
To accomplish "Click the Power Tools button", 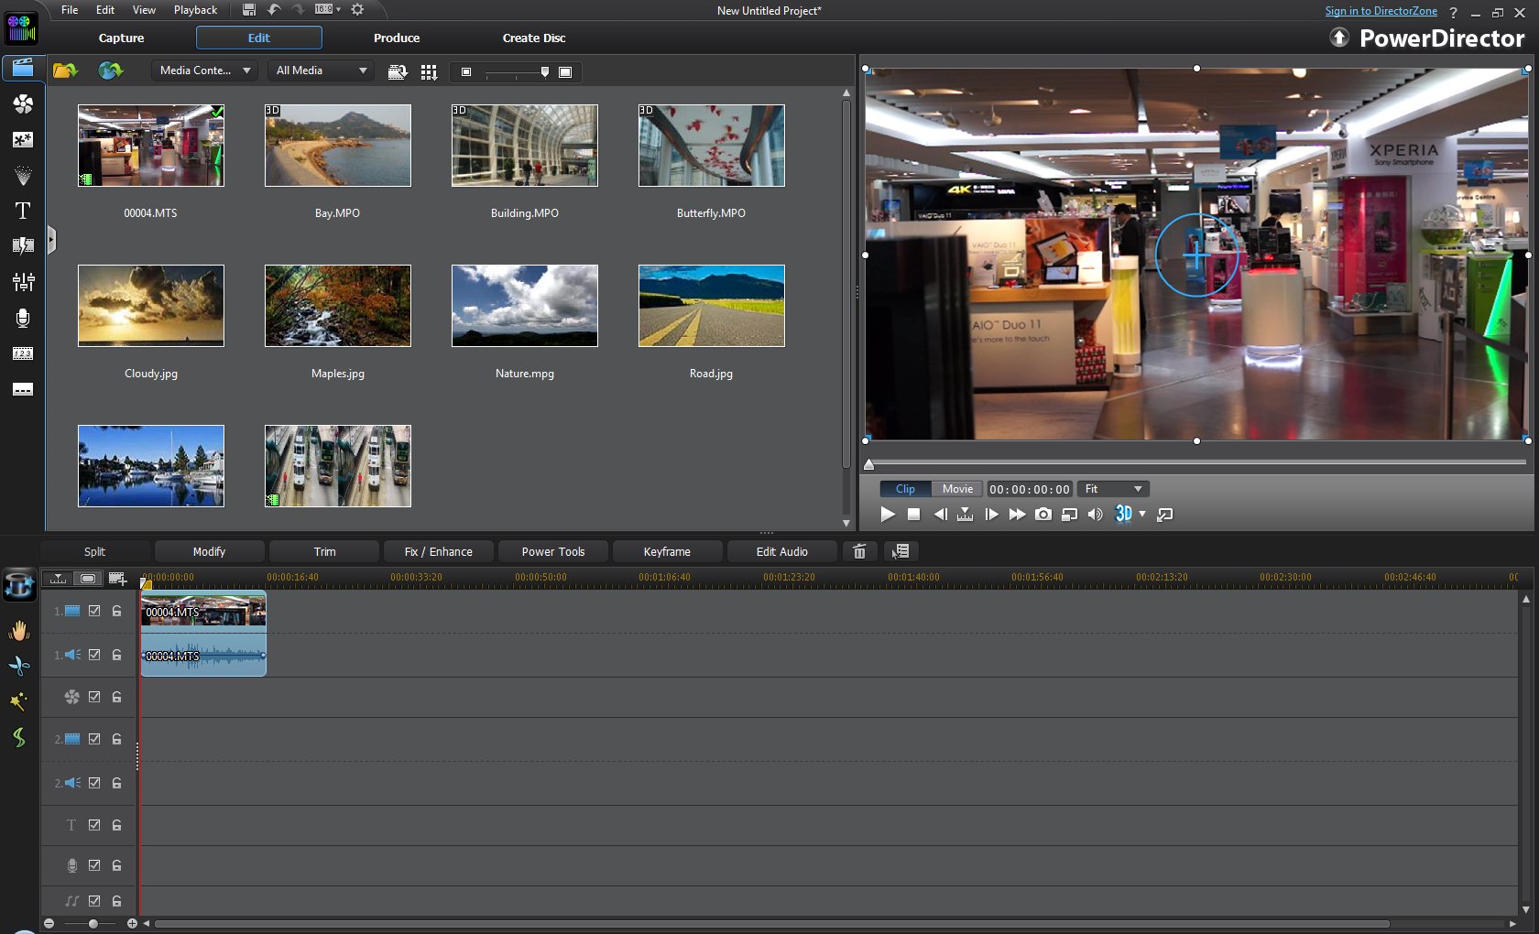I will point(552,551).
